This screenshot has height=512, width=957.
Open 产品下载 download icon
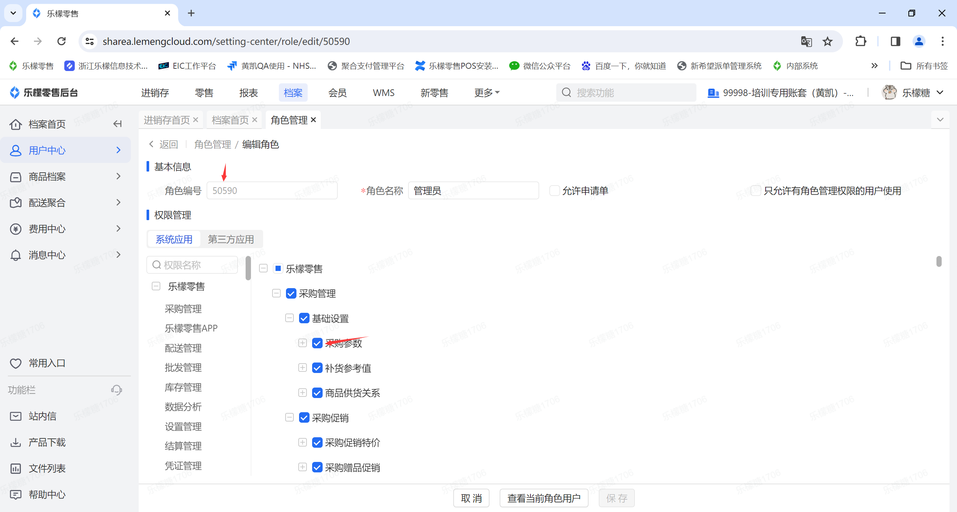(x=16, y=442)
